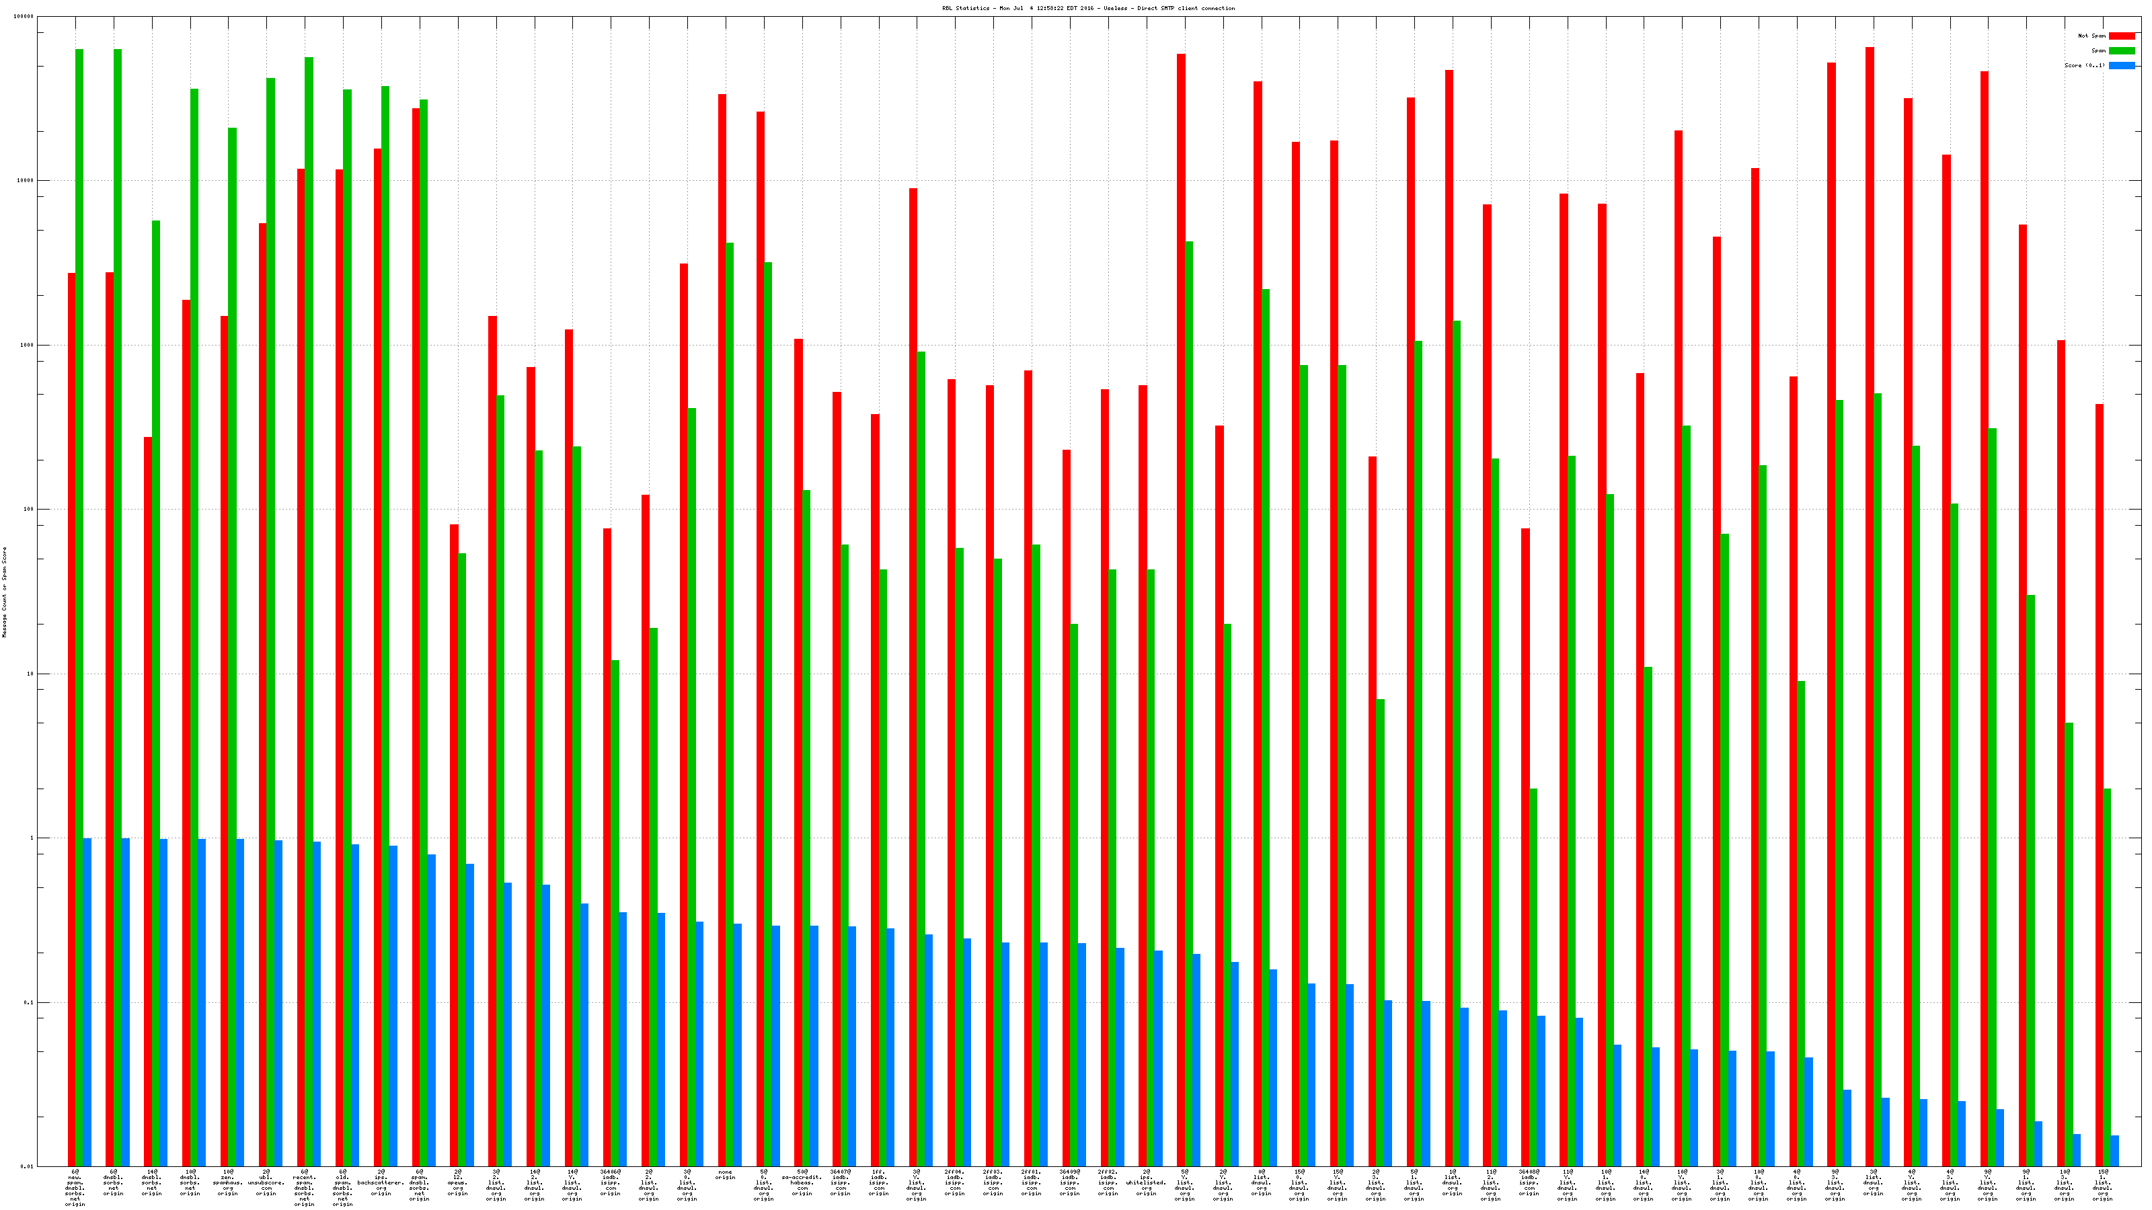The image size is (2152, 1210).
Task: Click the 10000 y-axis tick label
Action: pos(26,182)
